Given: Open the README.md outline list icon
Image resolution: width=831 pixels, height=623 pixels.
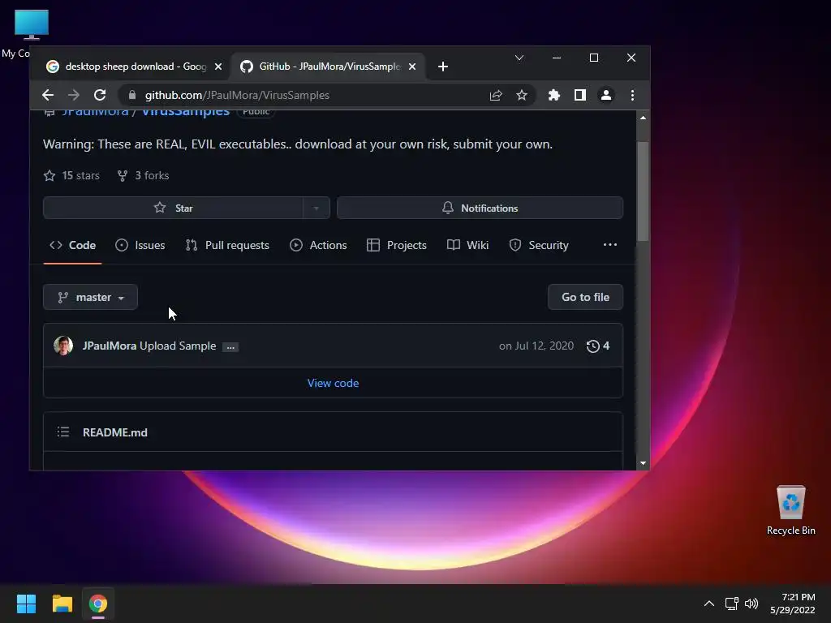Looking at the screenshot, I should [63, 432].
